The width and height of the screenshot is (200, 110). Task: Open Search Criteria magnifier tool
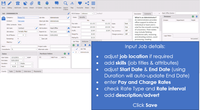click(66, 4)
